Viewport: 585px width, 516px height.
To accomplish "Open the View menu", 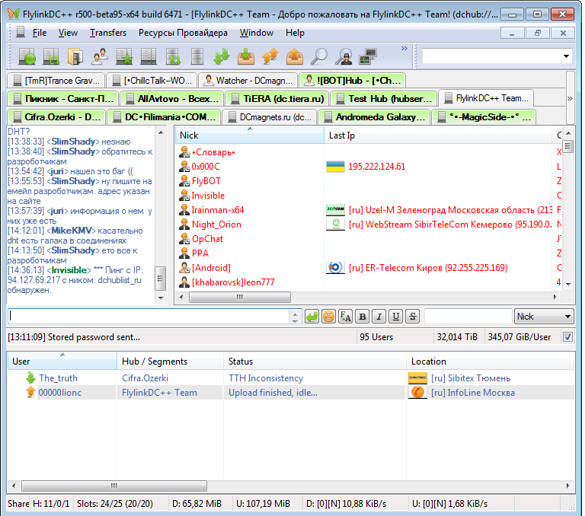I will point(68,33).
